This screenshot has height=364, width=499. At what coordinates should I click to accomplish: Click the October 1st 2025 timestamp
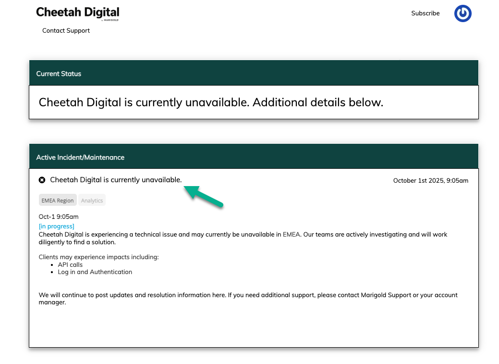pos(430,181)
